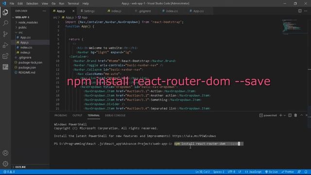Open notifications bell in status bar
The height and width of the screenshot is (175, 311).
(306, 172)
